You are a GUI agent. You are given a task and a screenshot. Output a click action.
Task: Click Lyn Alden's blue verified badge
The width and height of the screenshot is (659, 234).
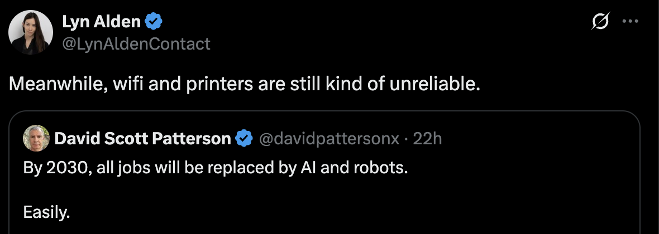(x=154, y=22)
